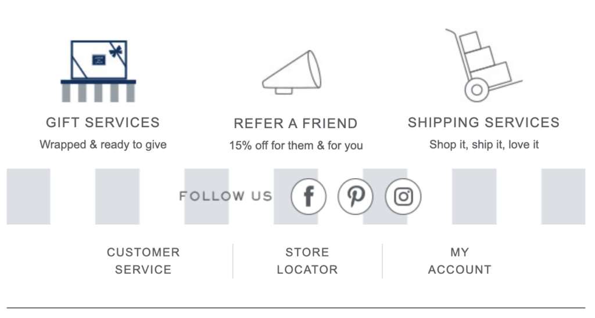
Task: Click the wheel of the hand truck
Action: point(476,90)
